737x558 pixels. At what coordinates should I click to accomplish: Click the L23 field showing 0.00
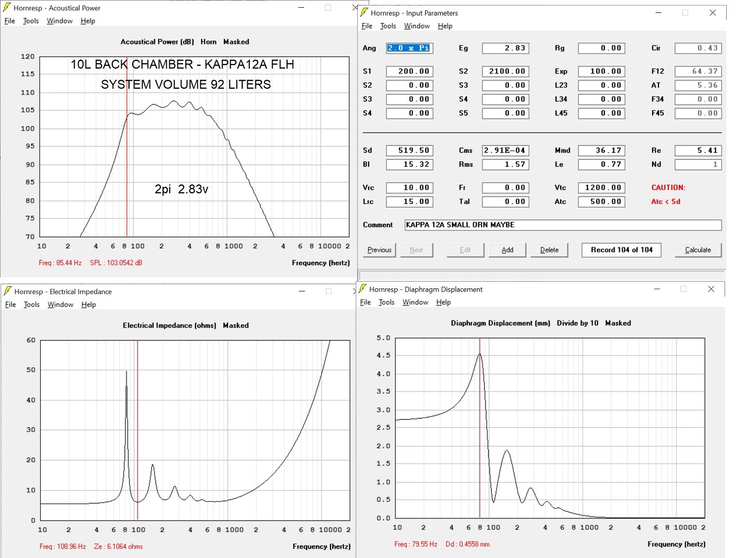(x=601, y=85)
